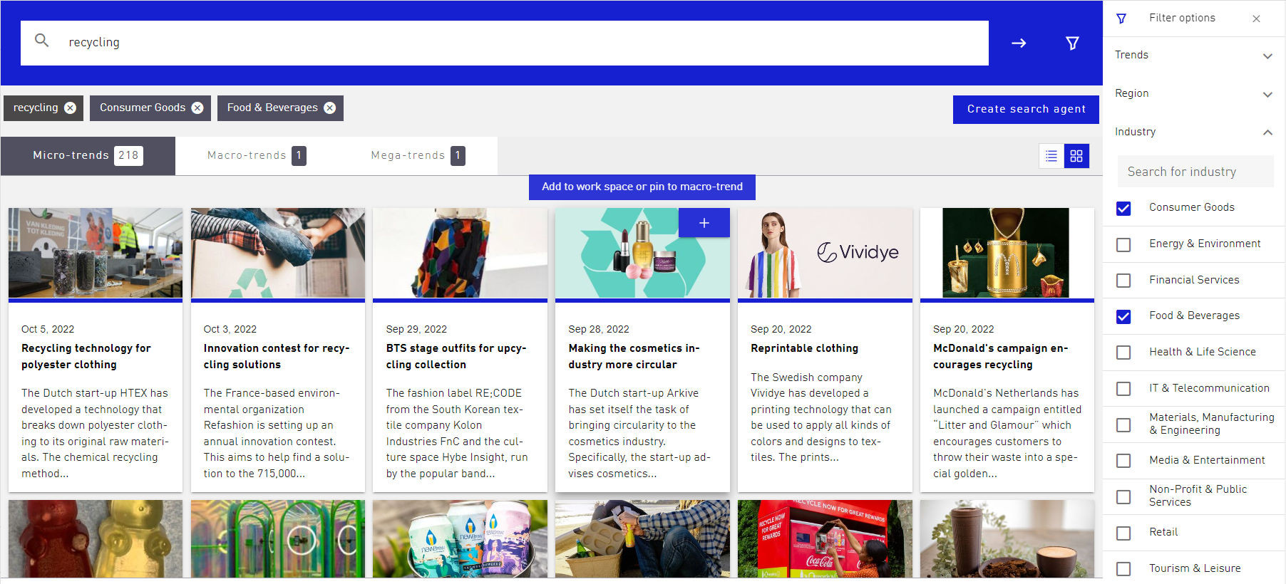Open McDonald's campaign encourages recycling article
The width and height of the screenshot is (1286, 584).
click(1000, 356)
